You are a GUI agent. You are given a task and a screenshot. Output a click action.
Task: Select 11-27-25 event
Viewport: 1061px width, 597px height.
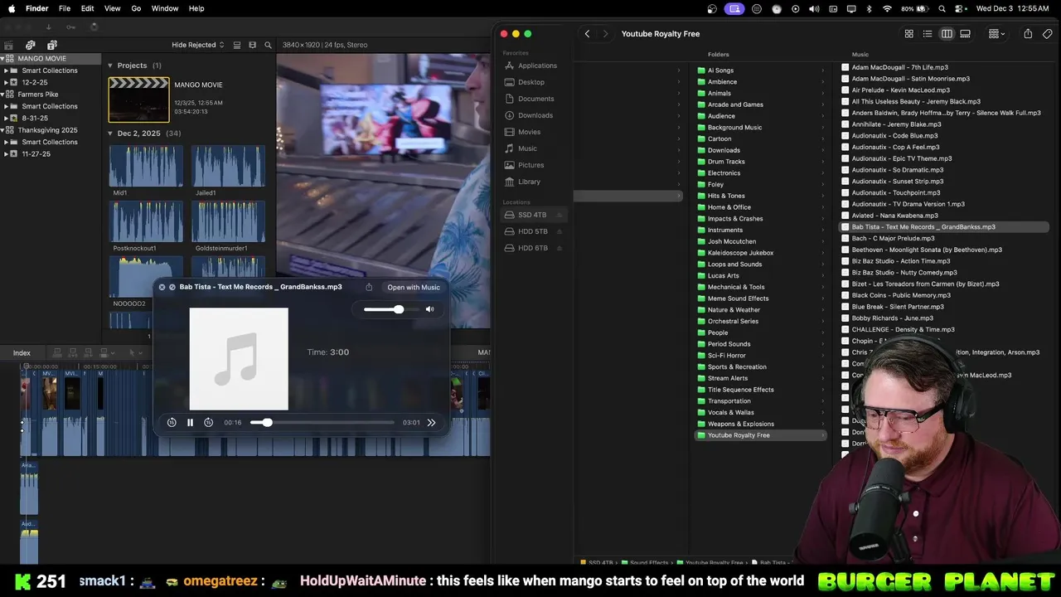pyautogui.click(x=36, y=154)
